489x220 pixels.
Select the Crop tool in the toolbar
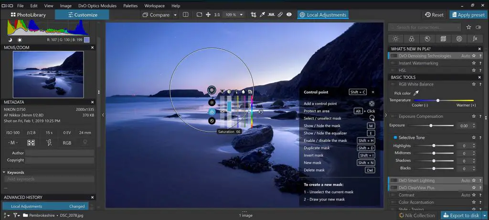pos(254,15)
